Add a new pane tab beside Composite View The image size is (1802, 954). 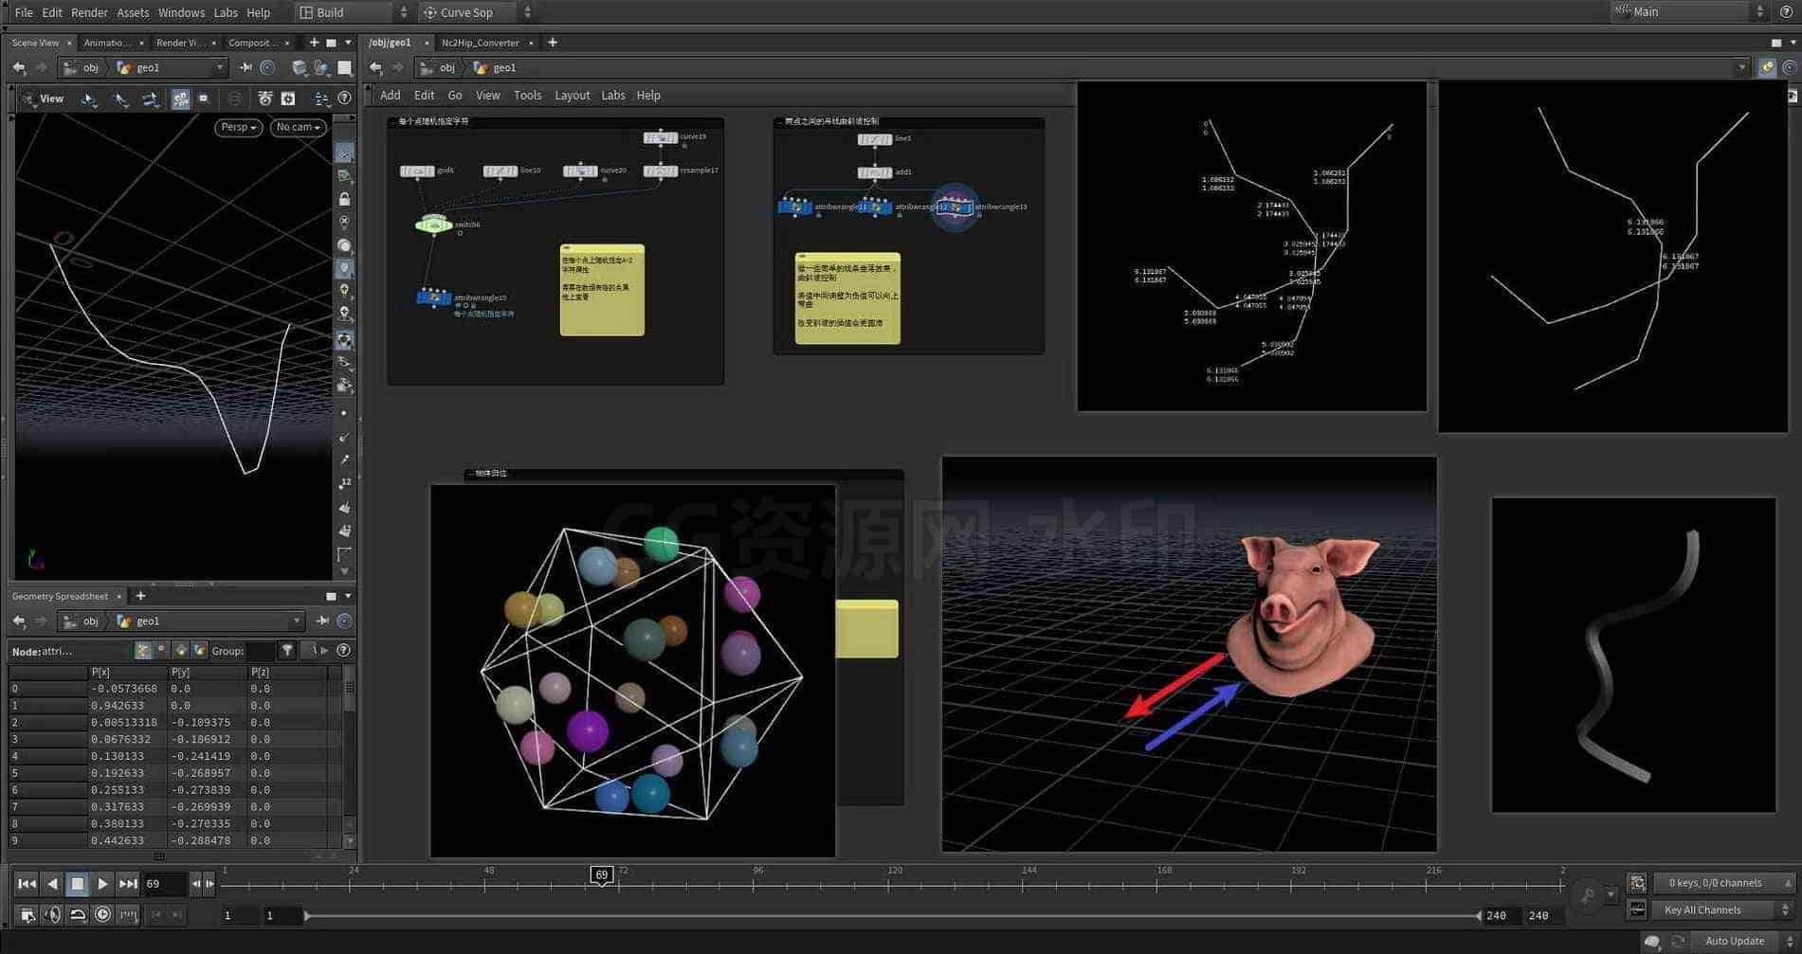pos(314,43)
